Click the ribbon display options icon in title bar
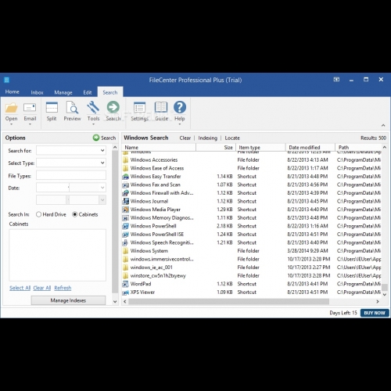 click(336, 80)
